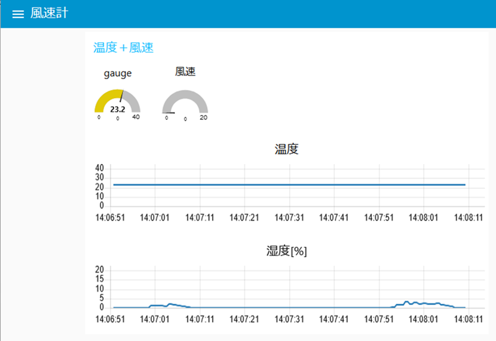This screenshot has height=341, width=496.
Task: Click the 温度 chart title
Action: coord(286,149)
